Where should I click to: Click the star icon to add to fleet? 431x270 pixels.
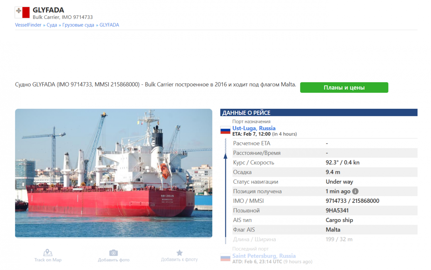179,253
